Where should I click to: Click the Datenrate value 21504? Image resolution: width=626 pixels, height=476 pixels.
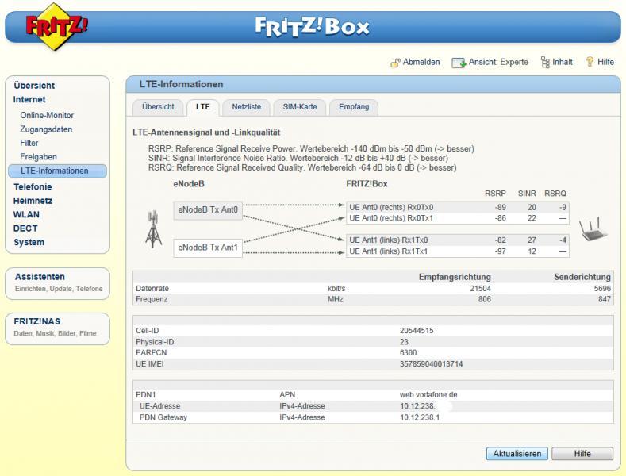pos(480,288)
